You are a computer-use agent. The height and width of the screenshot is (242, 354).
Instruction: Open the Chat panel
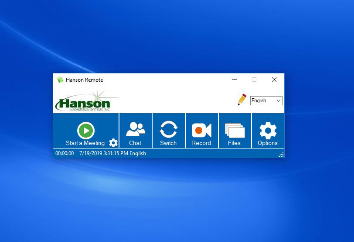tap(136, 131)
